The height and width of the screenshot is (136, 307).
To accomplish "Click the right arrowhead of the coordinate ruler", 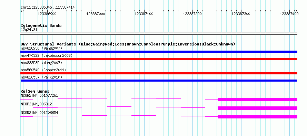I will [x=296, y=11].
